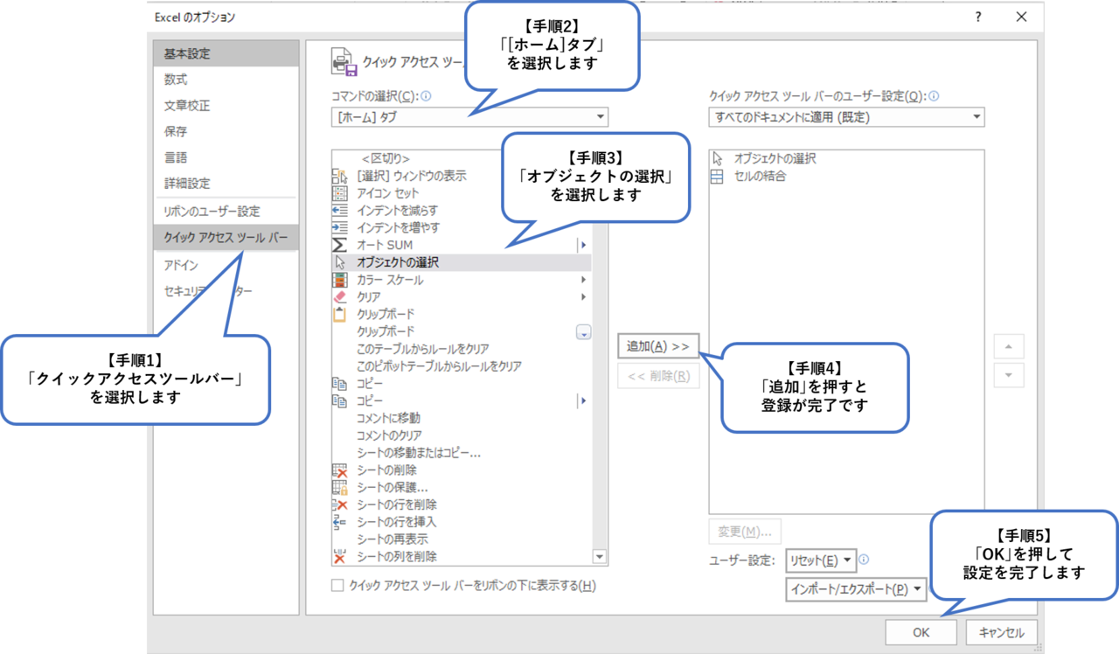Select クイック アクセス ツール バー category
The width and height of the screenshot is (1119, 654).
pos(226,238)
